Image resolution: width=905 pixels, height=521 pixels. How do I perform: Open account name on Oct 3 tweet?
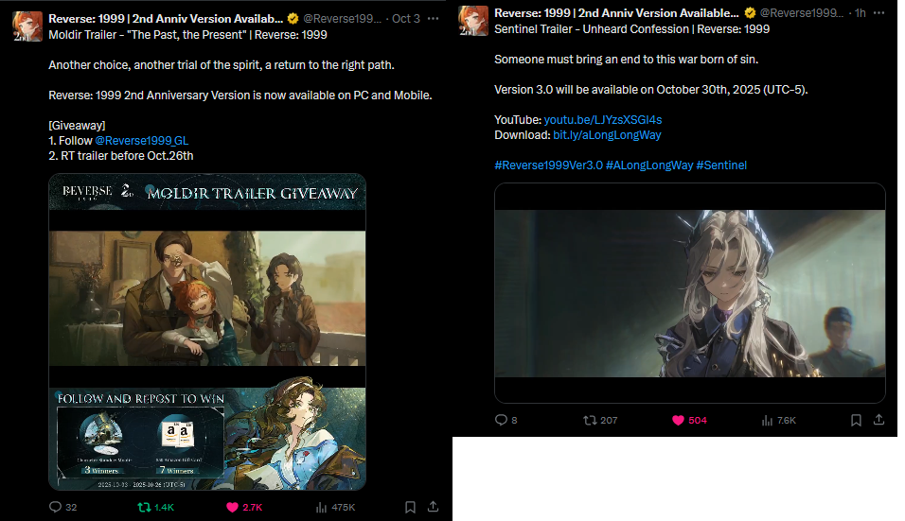click(166, 19)
